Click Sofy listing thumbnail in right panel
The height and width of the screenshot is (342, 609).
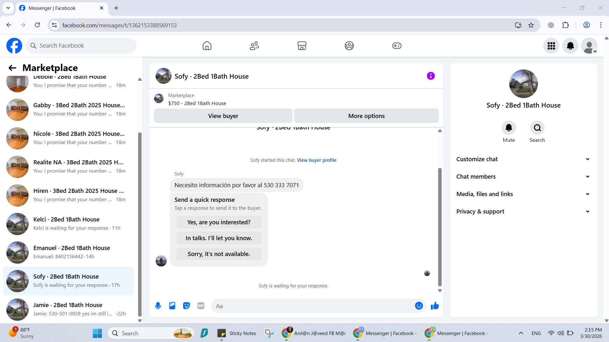(523, 84)
